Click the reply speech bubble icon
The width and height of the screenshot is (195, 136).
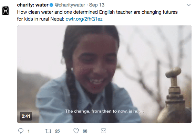[x=21, y=131]
